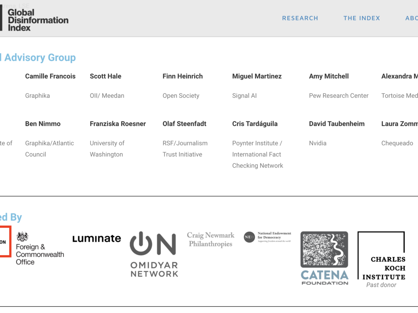The image size is (418, 313).
Task: Select the Omidyar Network power-icon logo
Action: point(154,254)
